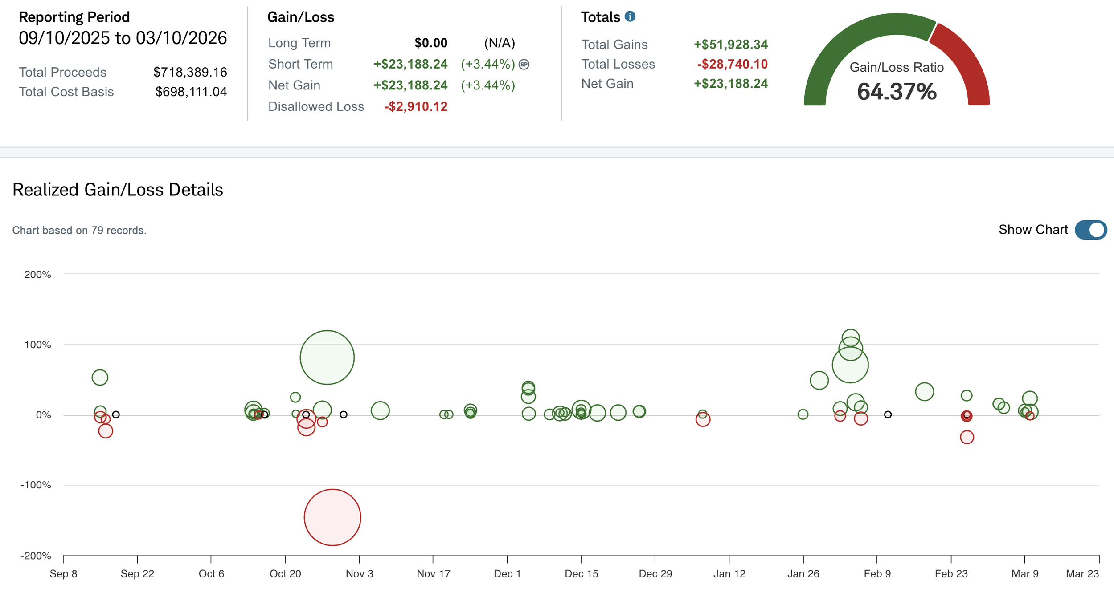Toggle the Show Chart switch off
This screenshot has height=609, width=1114.
coord(1090,230)
